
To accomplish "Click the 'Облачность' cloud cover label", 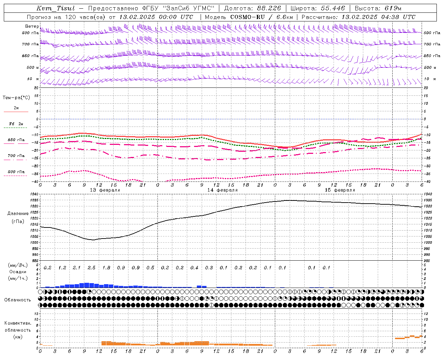I will (x=18, y=300).
